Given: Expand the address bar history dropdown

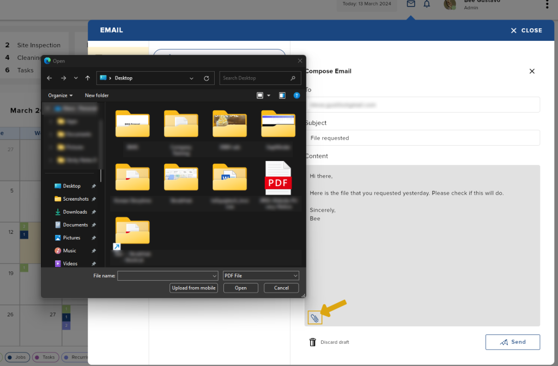Looking at the screenshot, I should point(191,78).
